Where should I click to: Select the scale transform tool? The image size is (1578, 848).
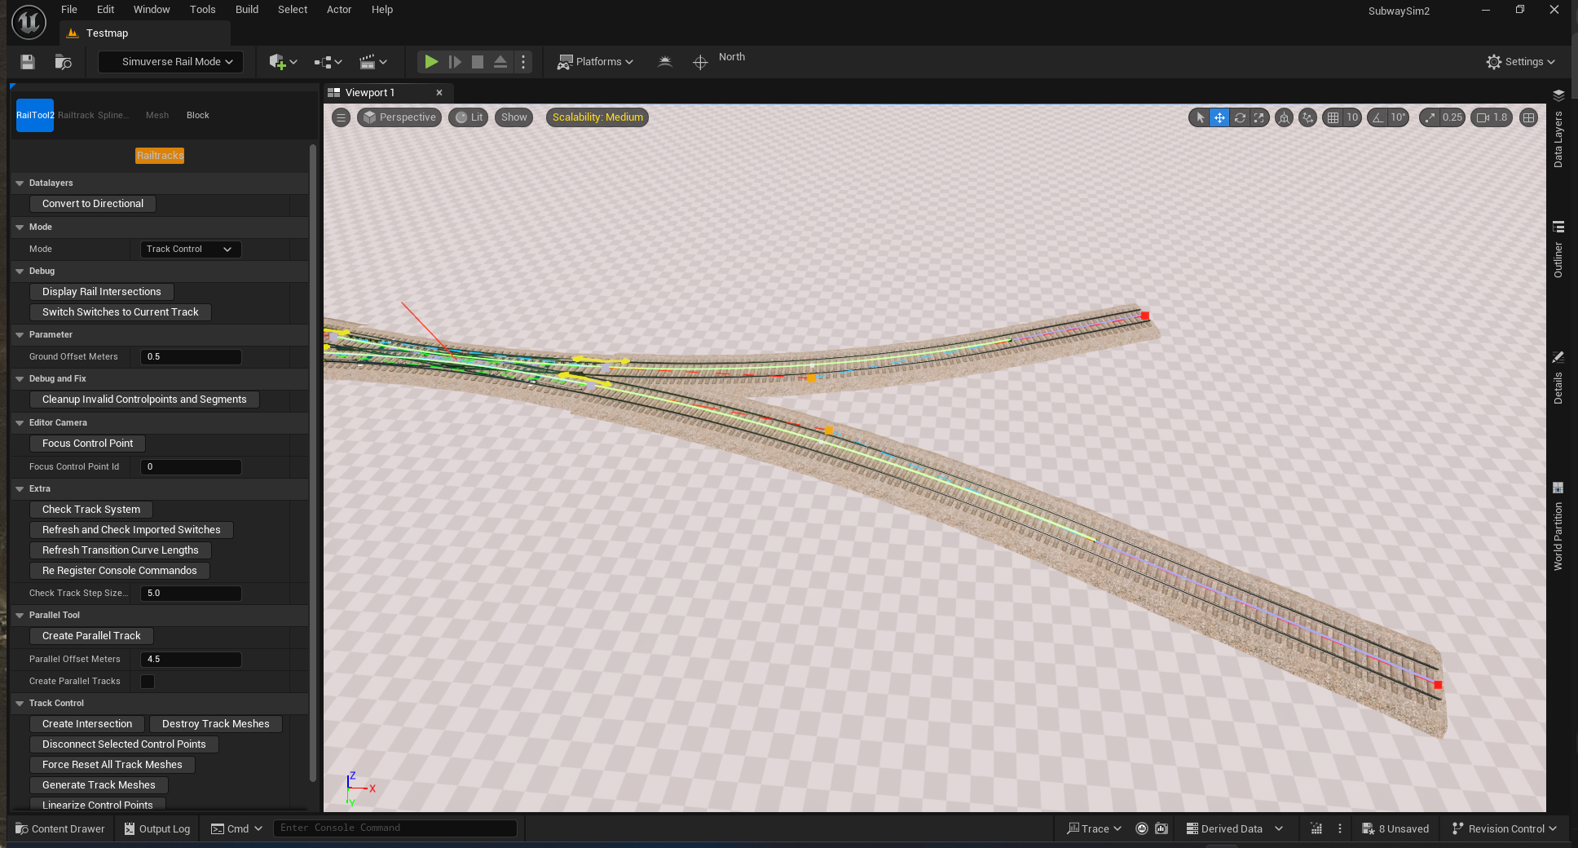tap(1259, 117)
